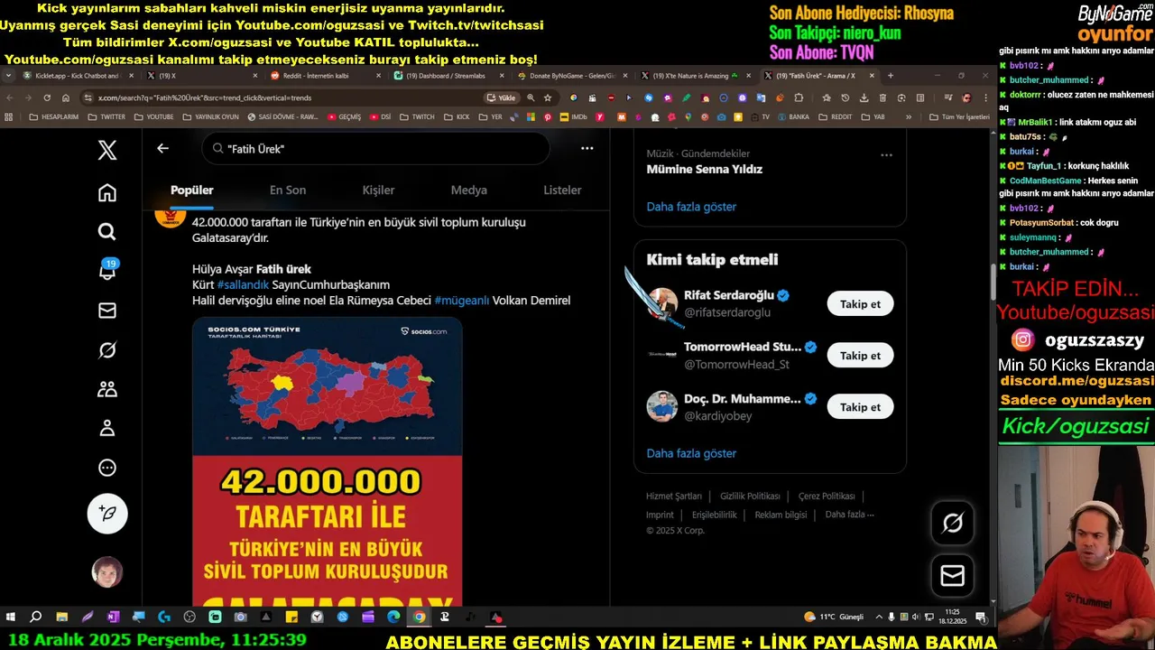Image resolution: width=1155 pixels, height=650 pixels.
Task: Switch to the En Son tab
Action: tap(288, 190)
